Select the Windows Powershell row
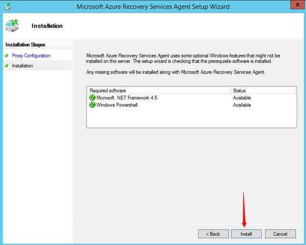 click(x=117, y=105)
